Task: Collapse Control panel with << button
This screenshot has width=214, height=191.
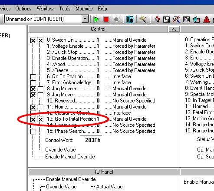Action: 174,30
